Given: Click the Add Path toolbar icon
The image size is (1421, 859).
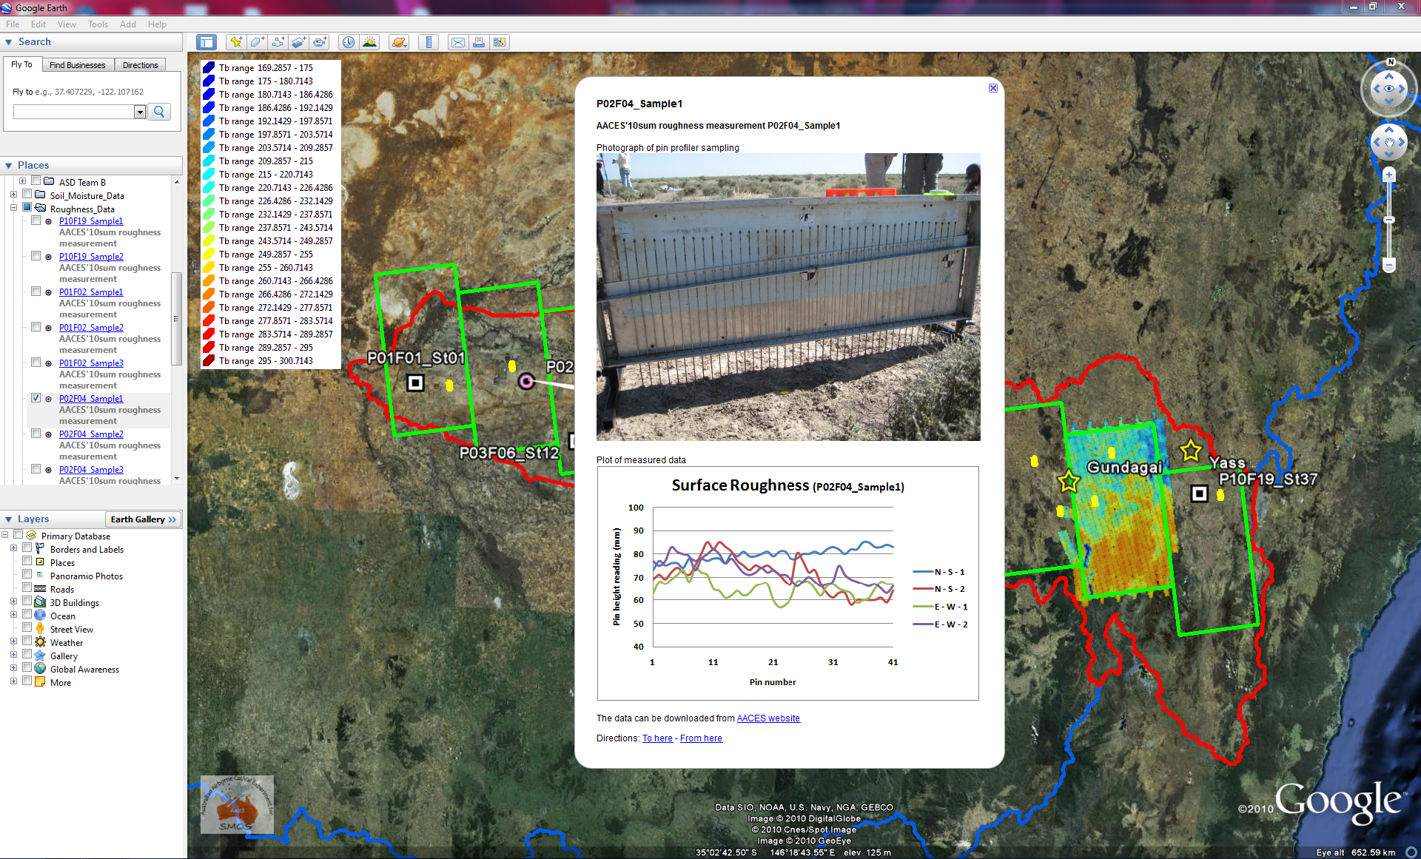Looking at the screenshot, I should (x=278, y=42).
